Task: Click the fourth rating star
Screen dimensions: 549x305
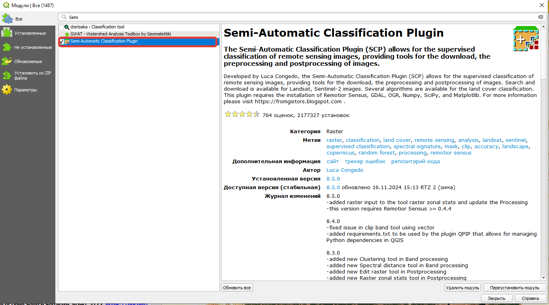Action: 249,115
